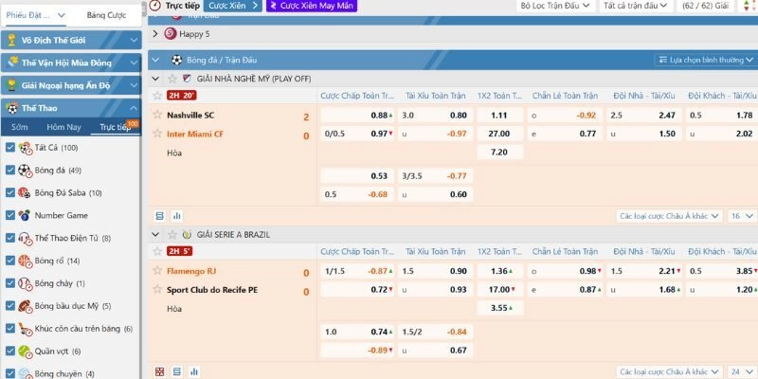Click the star next to Flamengo RJ

tap(157, 271)
